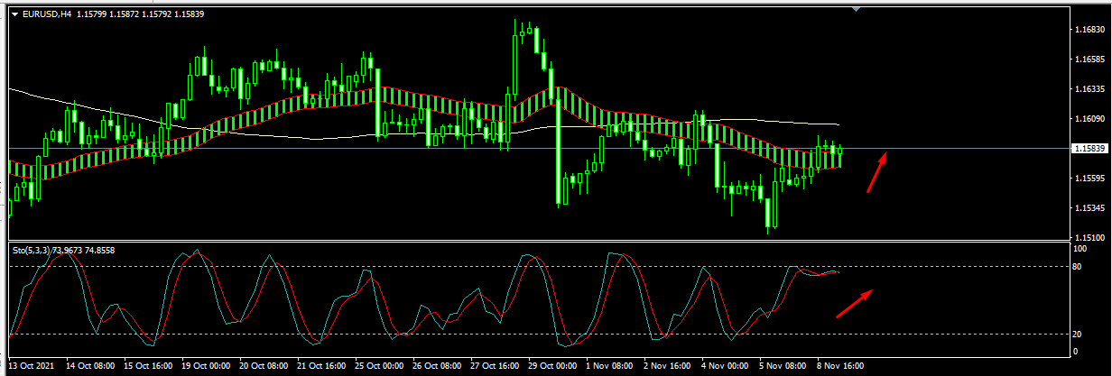Click the 27 Oct 16:00 time label
Image resolution: width=1112 pixels, height=376 pixels.
(496, 366)
